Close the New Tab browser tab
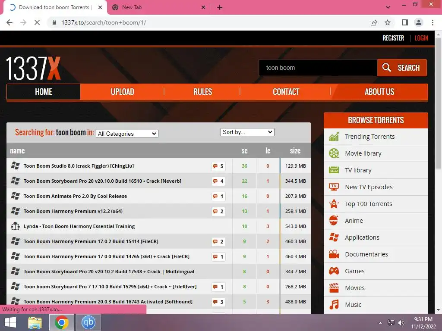The image size is (442, 331). pyautogui.click(x=203, y=7)
